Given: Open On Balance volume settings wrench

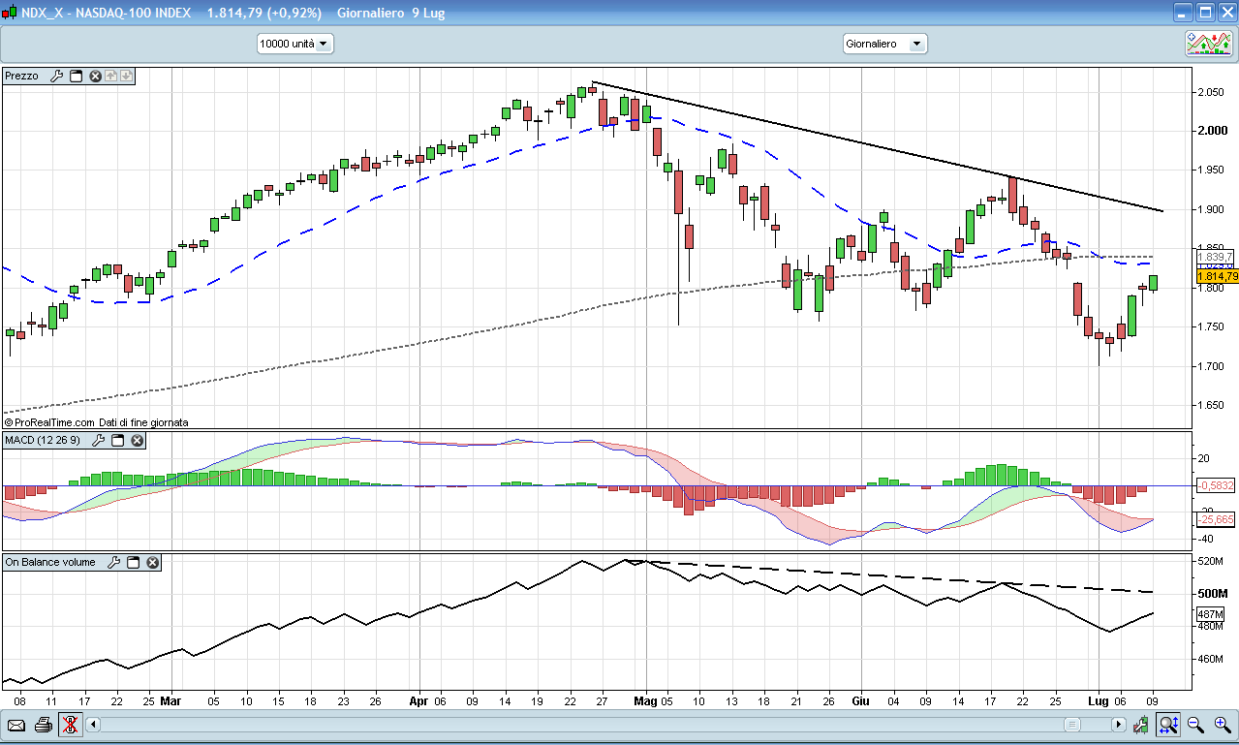Looking at the screenshot, I should tap(113, 562).
